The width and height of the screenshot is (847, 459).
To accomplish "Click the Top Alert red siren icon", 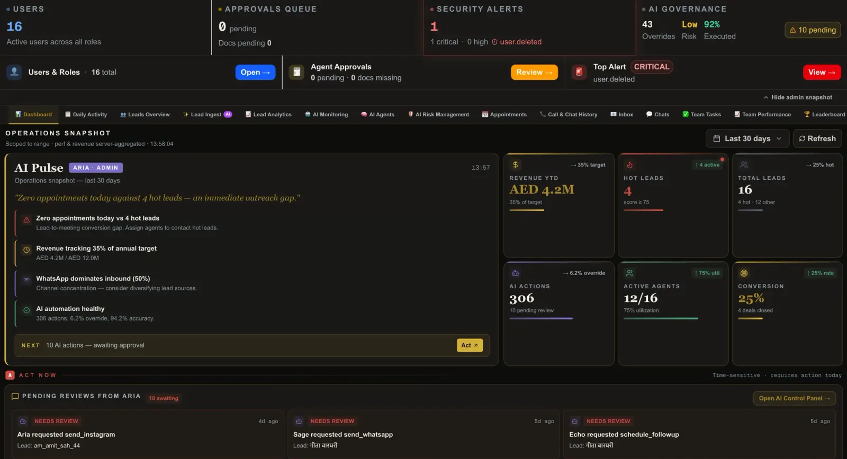I will (x=579, y=72).
